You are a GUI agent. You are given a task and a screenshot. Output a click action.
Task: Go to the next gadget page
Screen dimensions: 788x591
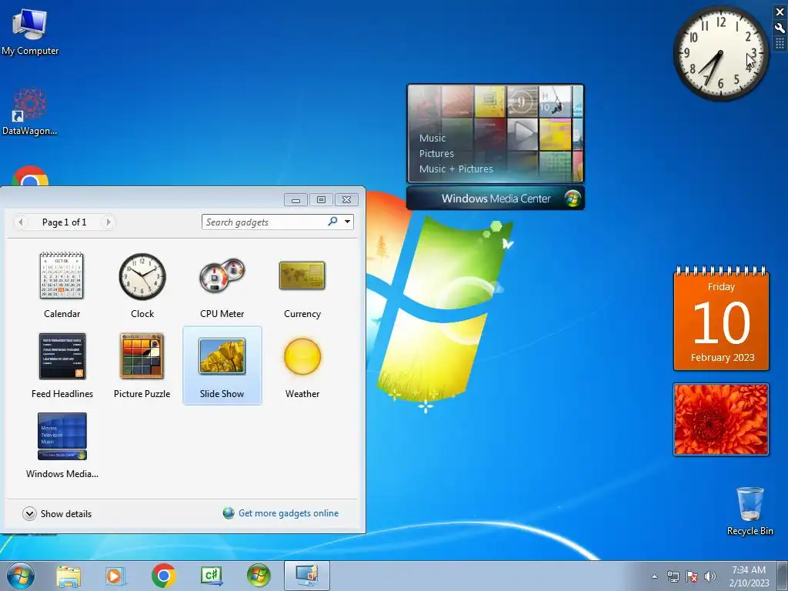point(108,222)
